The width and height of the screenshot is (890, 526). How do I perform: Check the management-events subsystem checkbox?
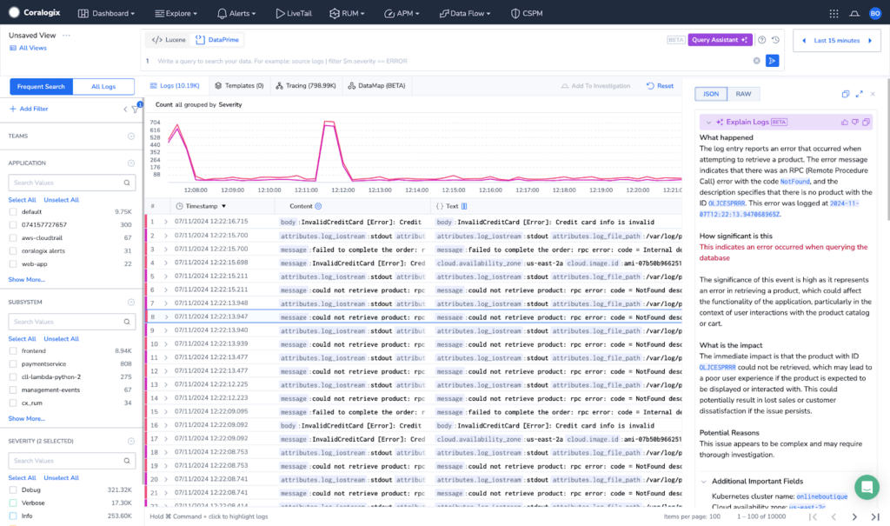coord(13,390)
